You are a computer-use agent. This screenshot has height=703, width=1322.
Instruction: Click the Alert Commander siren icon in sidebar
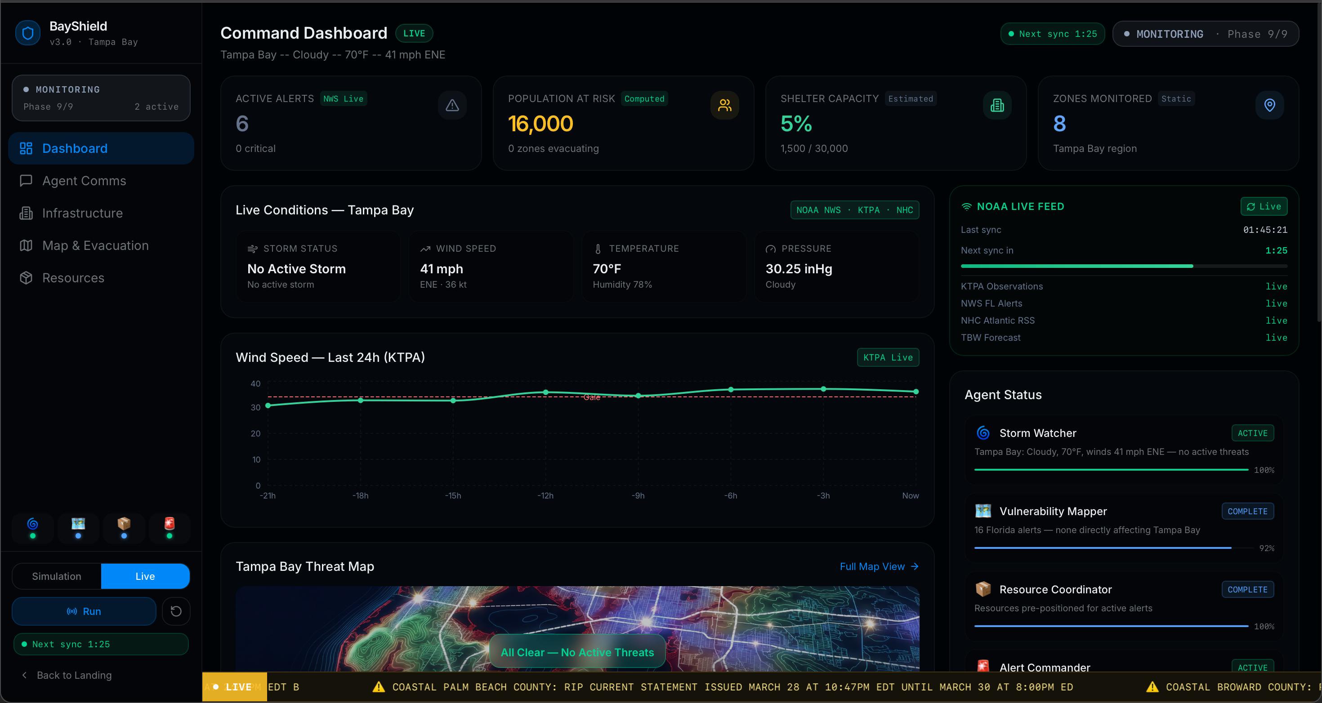click(170, 524)
